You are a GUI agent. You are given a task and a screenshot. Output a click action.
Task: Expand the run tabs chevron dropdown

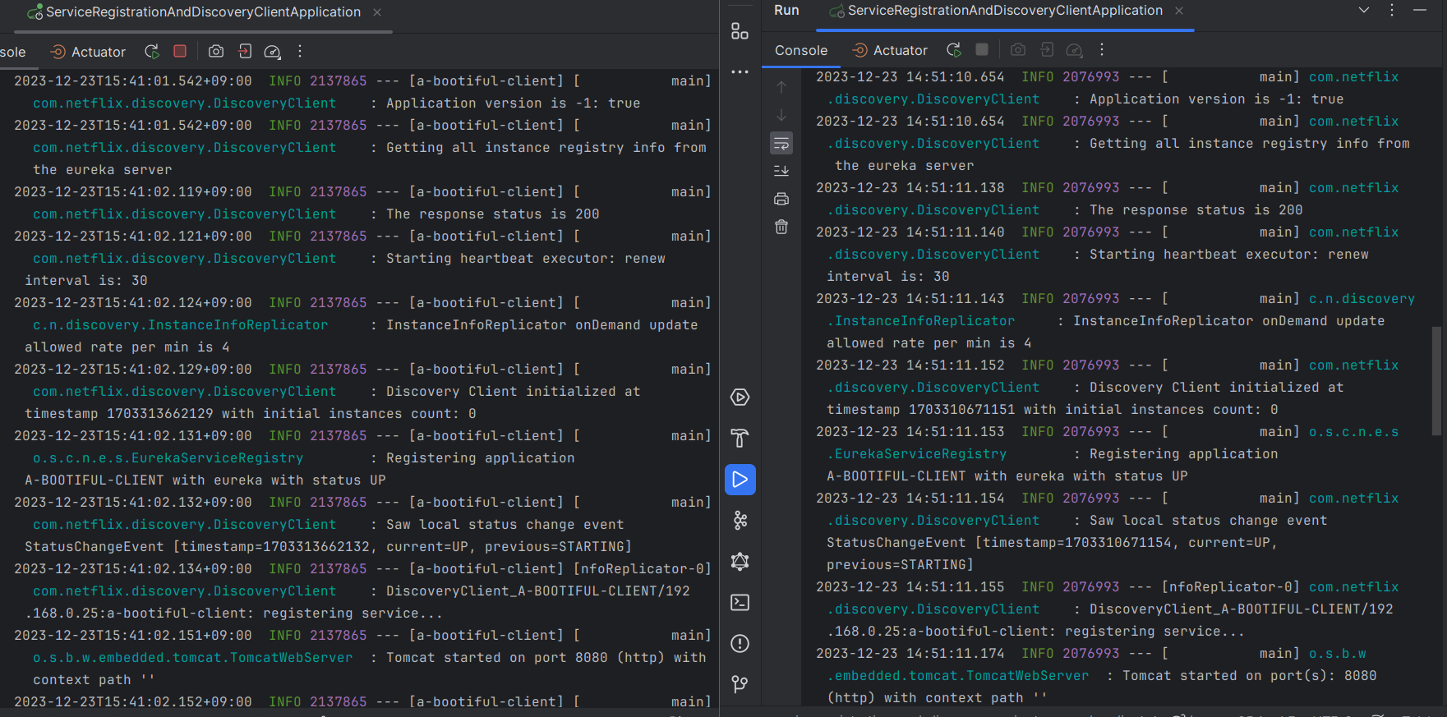(1364, 10)
